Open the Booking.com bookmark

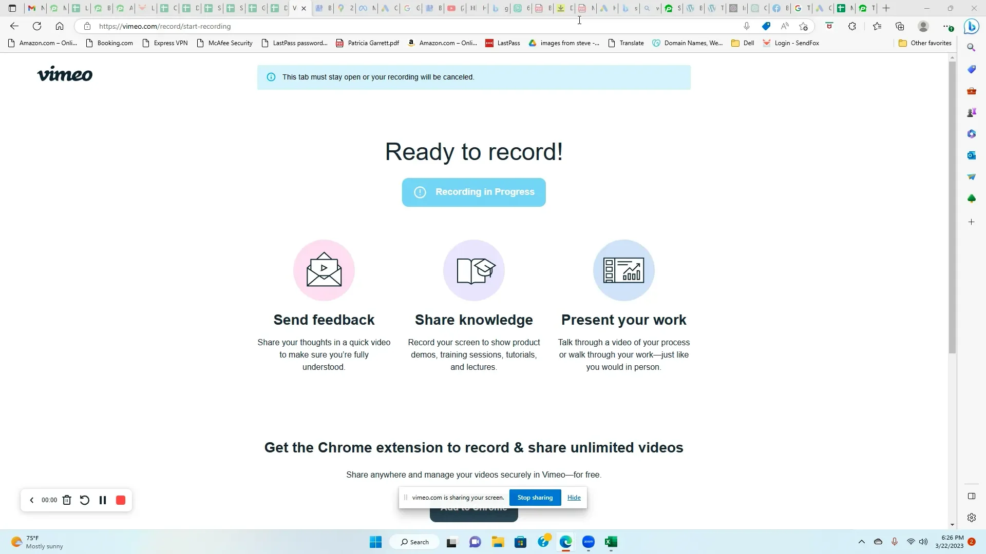(109, 43)
